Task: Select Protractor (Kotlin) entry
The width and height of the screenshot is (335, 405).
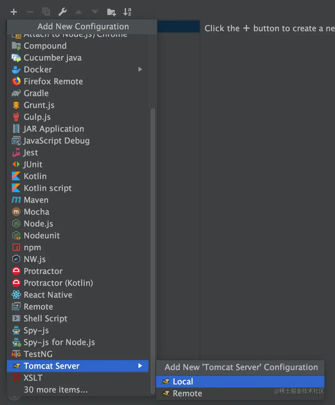Action: coord(78,283)
